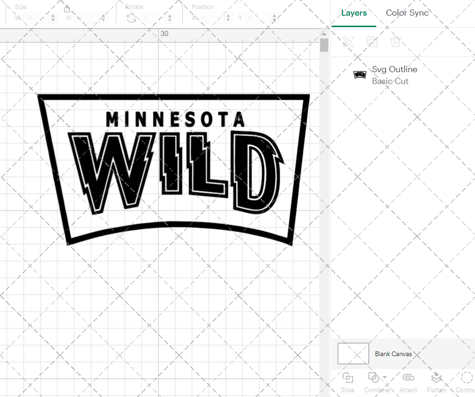The height and width of the screenshot is (397, 475).
Task: Click the Duplicate icon in Layers panel
Action: click(372, 42)
